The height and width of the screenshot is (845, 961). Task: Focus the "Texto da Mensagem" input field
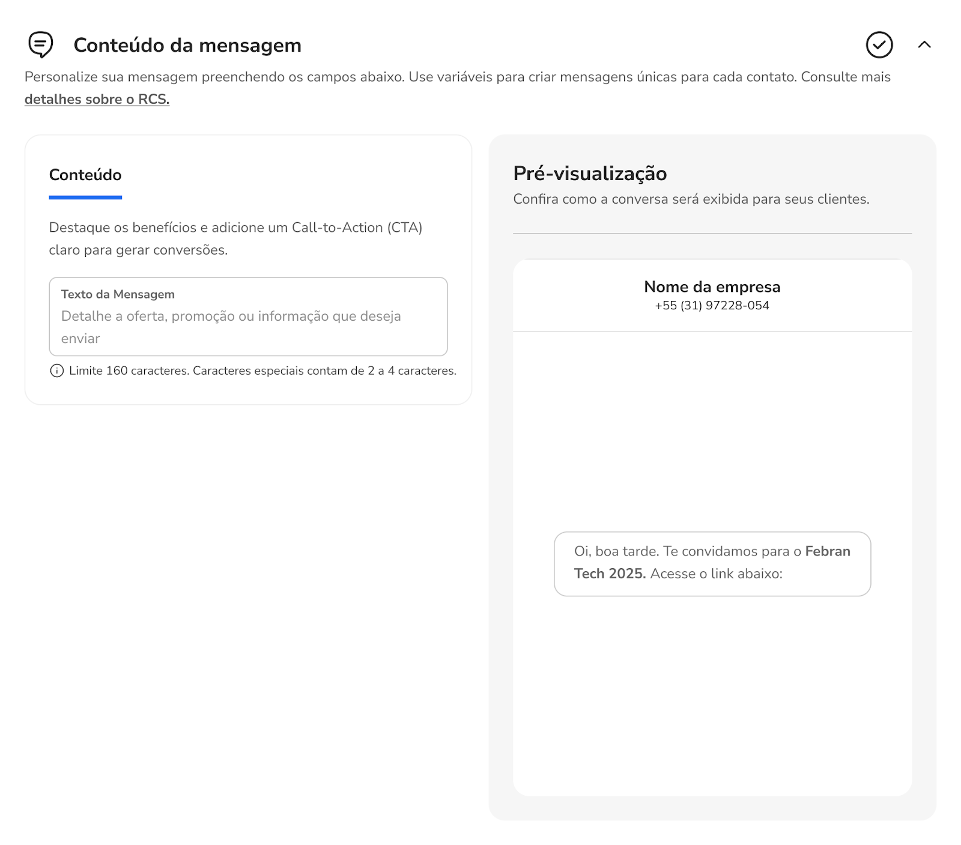point(248,326)
